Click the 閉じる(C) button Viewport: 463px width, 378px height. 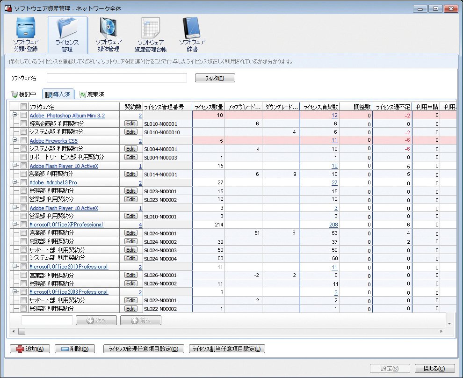click(x=434, y=368)
